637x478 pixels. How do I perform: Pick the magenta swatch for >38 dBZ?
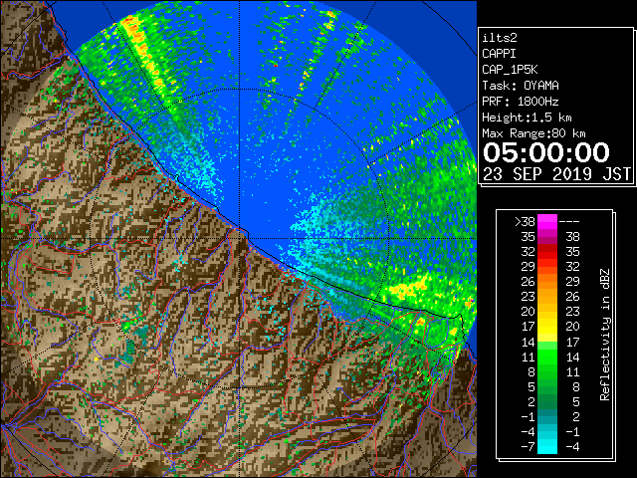click(x=547, y=222)
